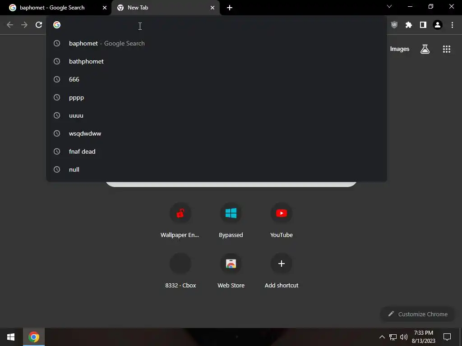Open the Google apps grid
462x346 pixels.
point(447,49)
